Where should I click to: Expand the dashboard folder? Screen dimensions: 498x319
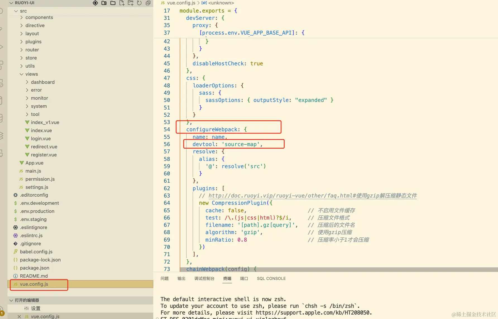click(27, 82)
